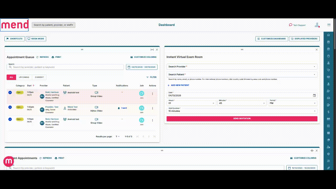Open the Home icon in the sidebar
Screen dimensions: 336x189
coord(328,35)
